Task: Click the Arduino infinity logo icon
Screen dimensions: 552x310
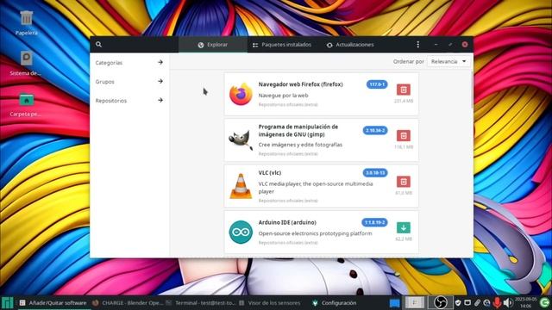Action: (x=241, y=232)
